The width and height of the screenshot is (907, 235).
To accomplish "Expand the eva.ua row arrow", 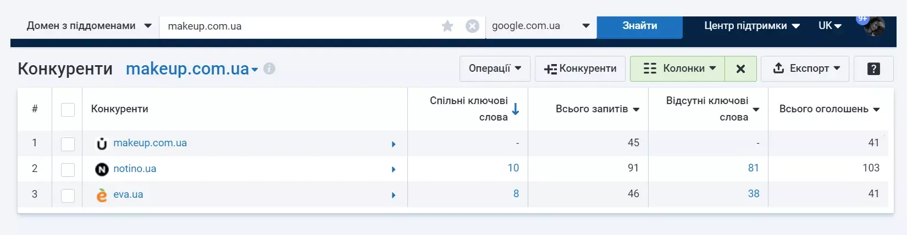I will coord(394,195).
